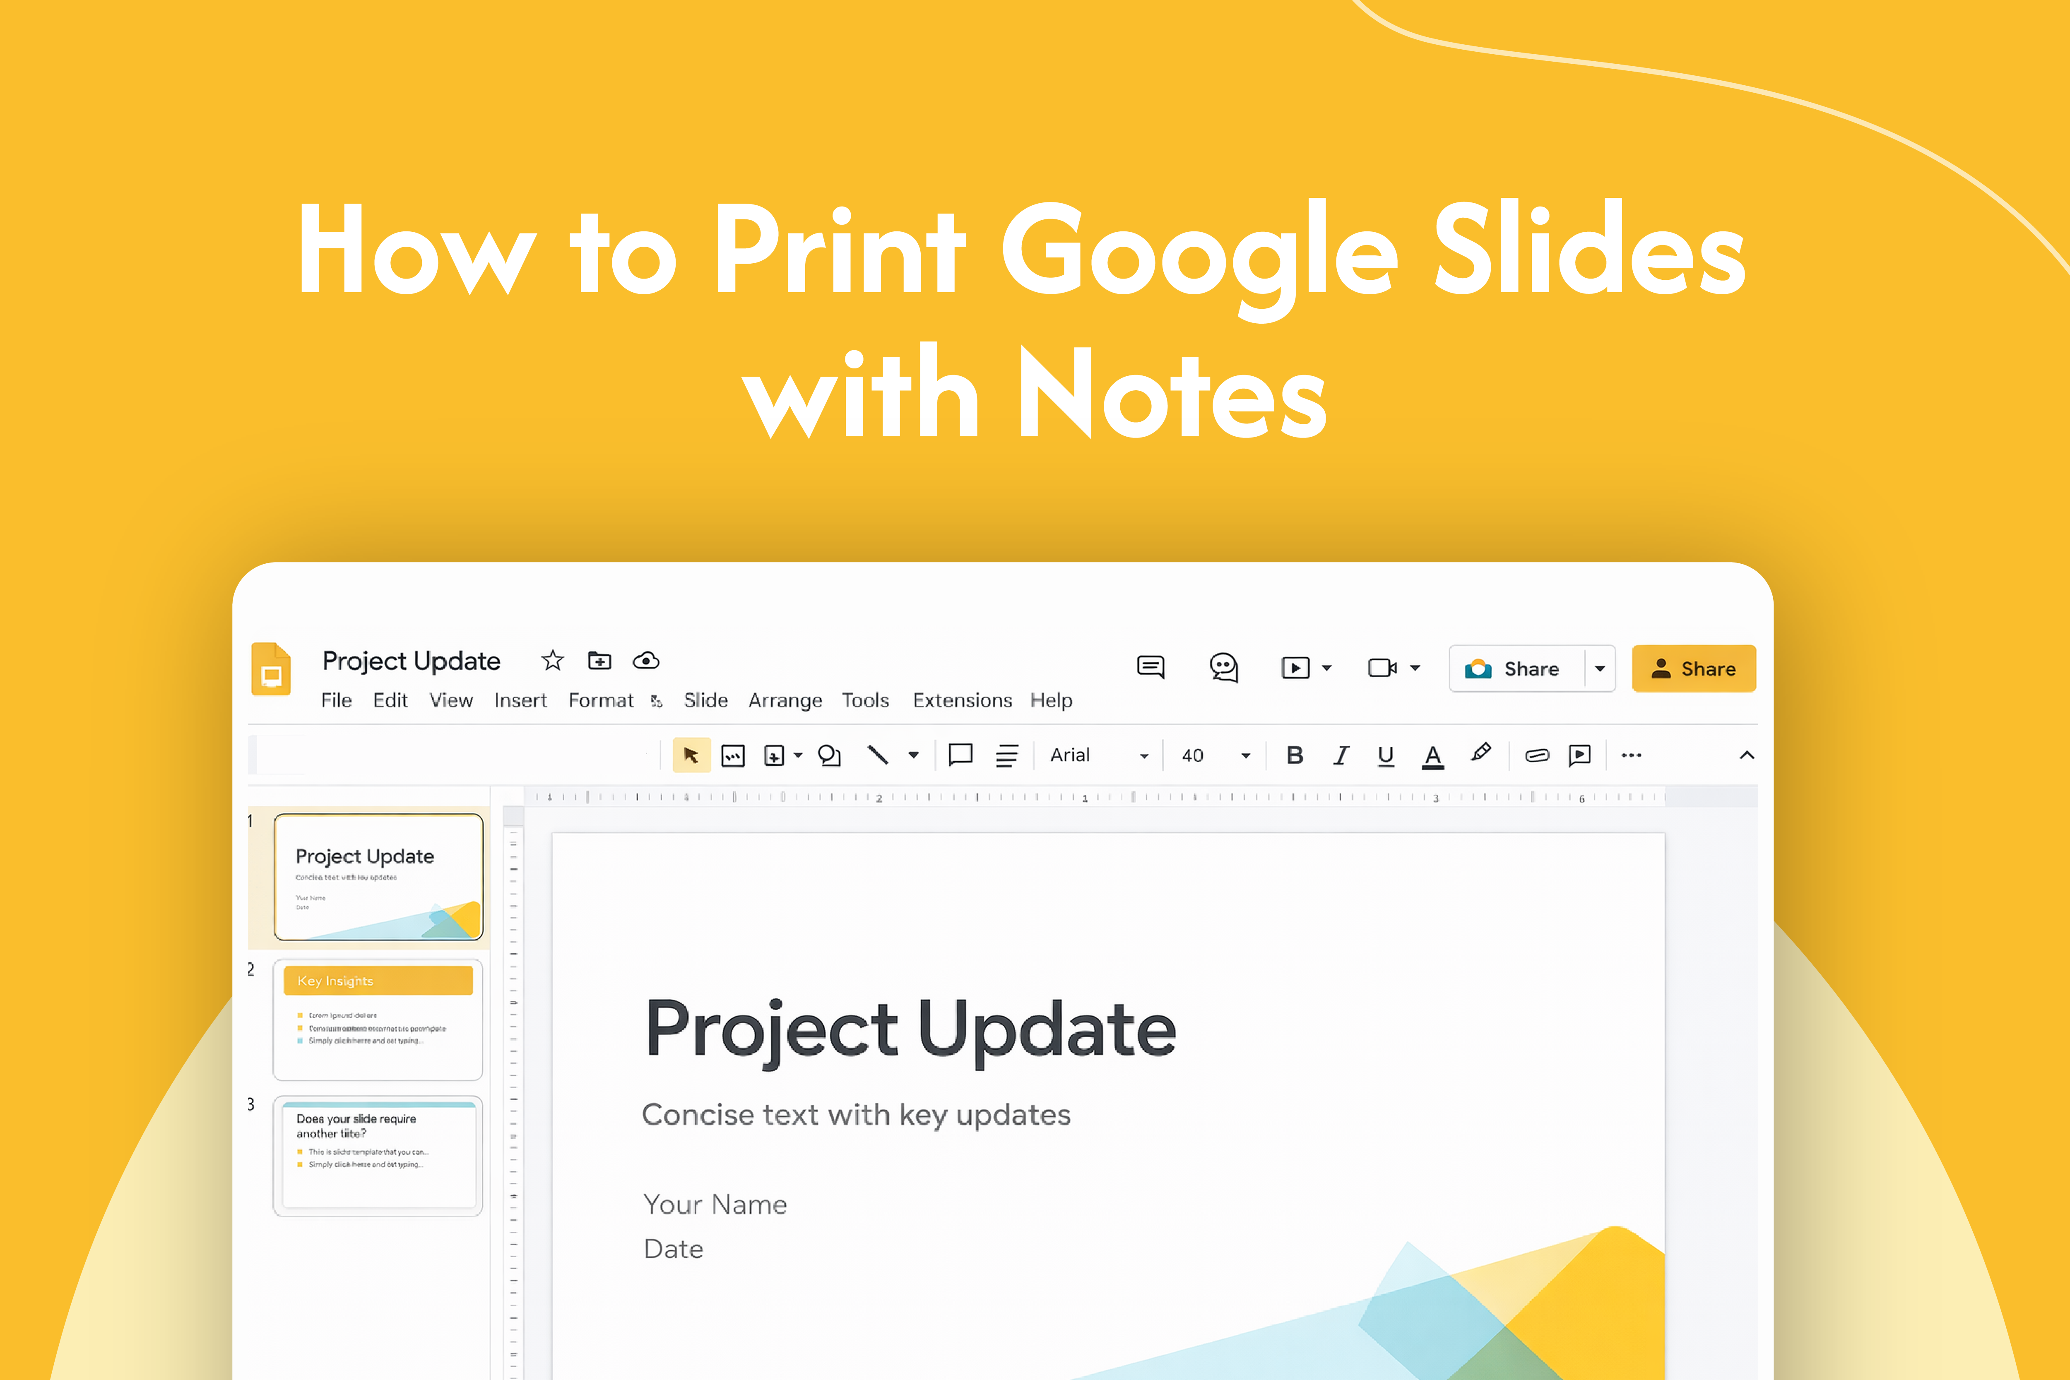2070x1380 pixels.
Task: Open the Share dropdown arrow
Action: tap(1601, 668)
